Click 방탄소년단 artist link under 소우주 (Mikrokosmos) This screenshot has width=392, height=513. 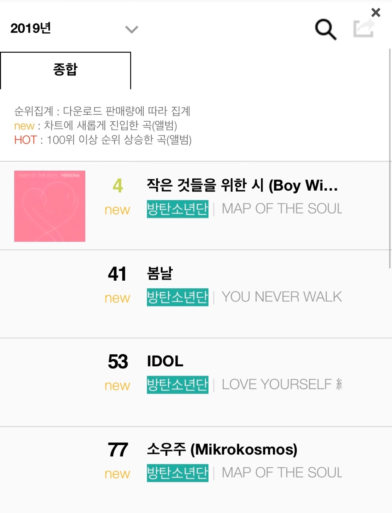[177, 473]
